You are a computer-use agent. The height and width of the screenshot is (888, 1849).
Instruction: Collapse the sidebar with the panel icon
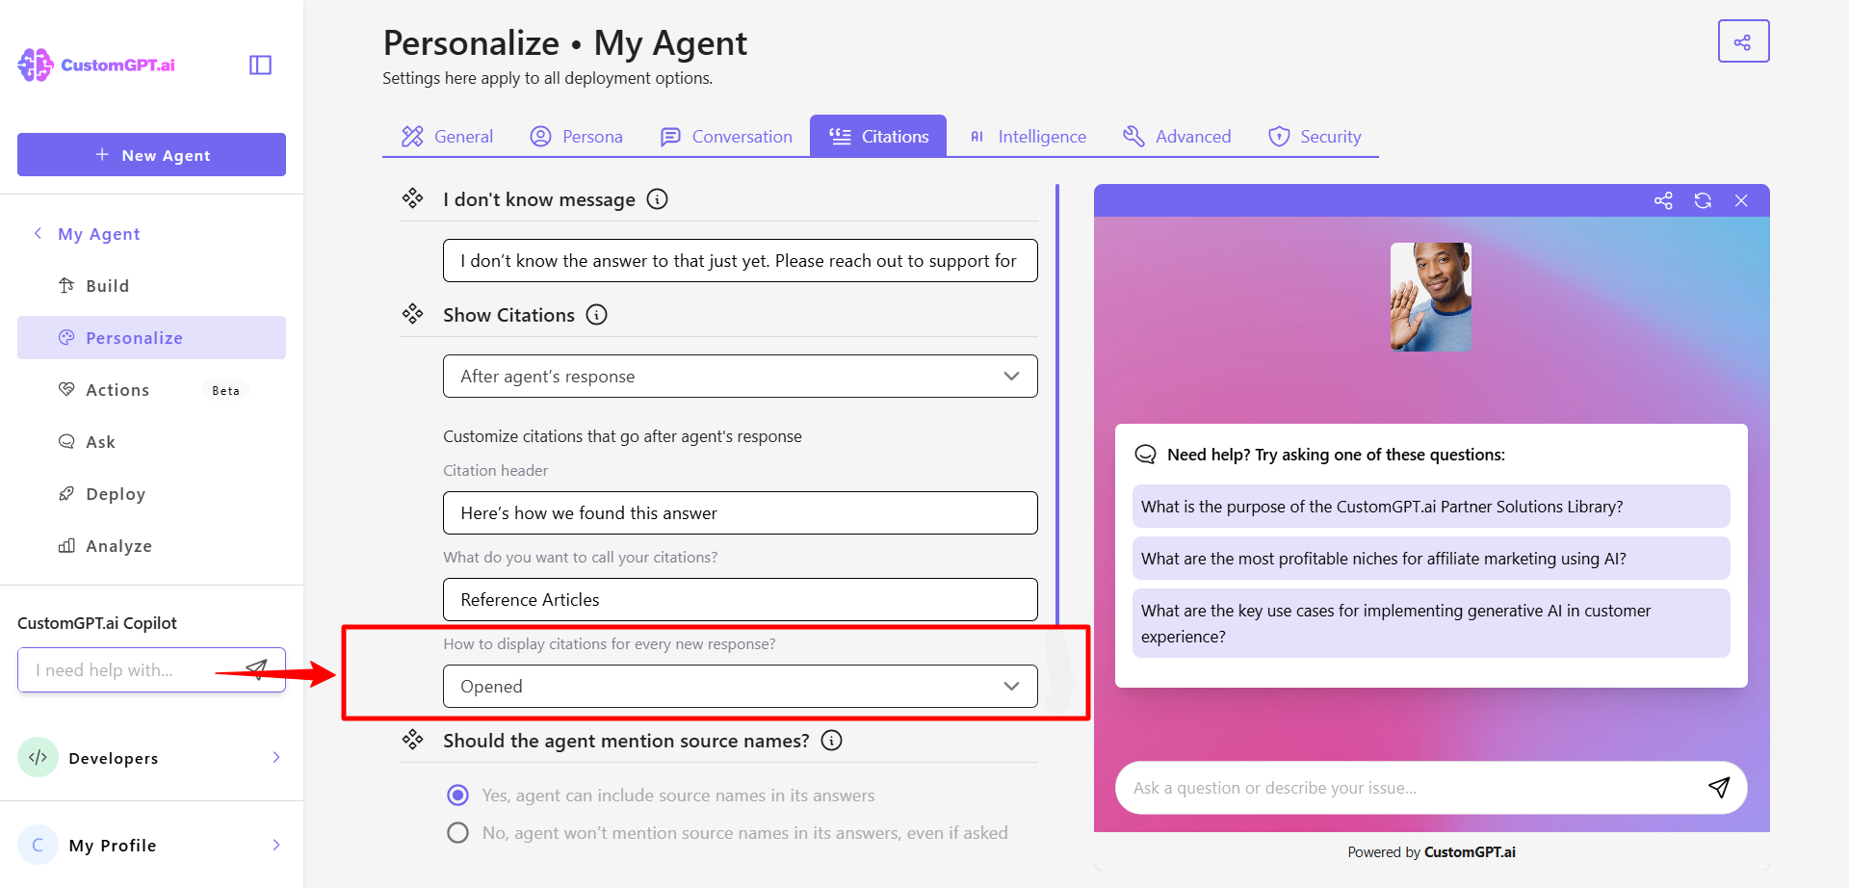260,65
